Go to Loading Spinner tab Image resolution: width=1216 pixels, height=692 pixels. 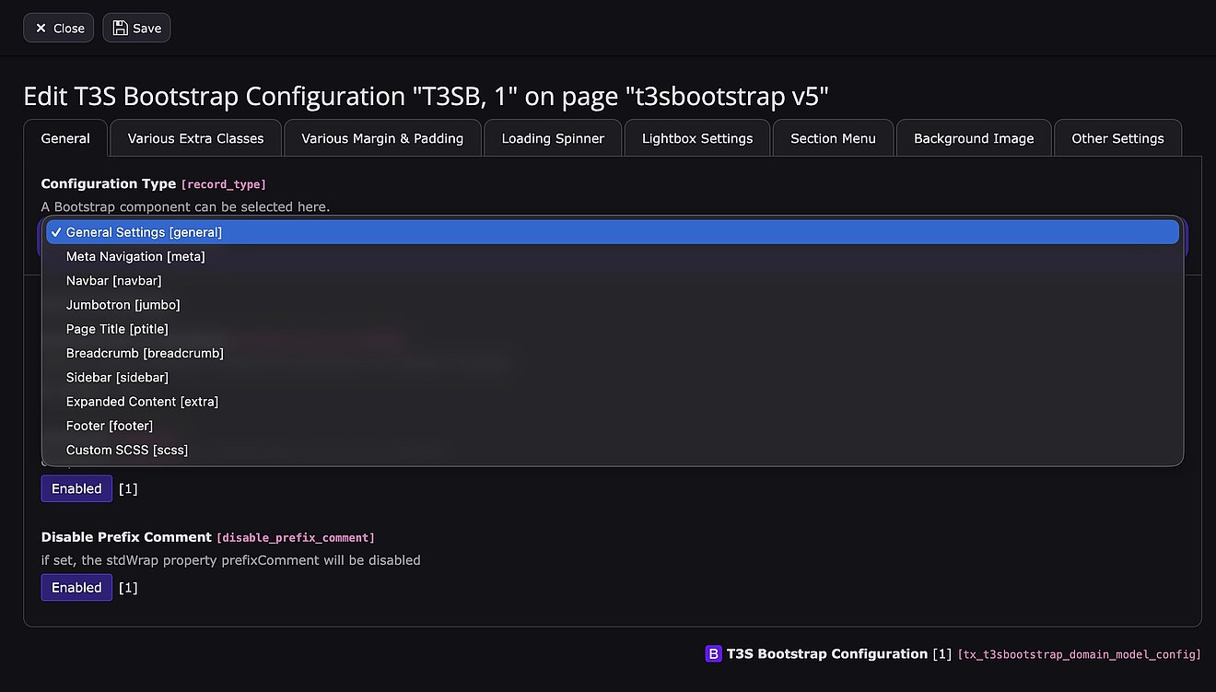[x=553, y=138]
